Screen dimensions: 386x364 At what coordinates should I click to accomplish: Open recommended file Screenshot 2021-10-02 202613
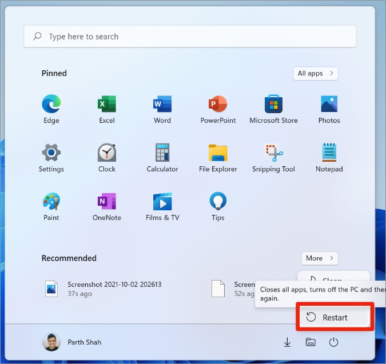click(x=104, y=289)
